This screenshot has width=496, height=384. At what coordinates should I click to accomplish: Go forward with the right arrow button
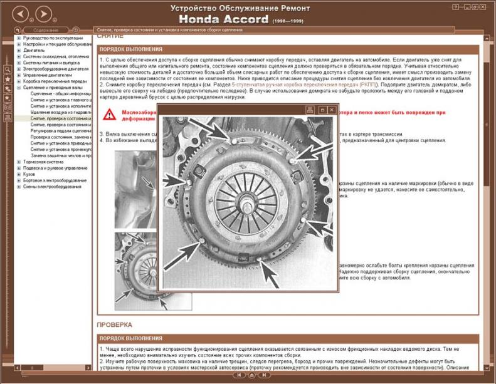44,14
